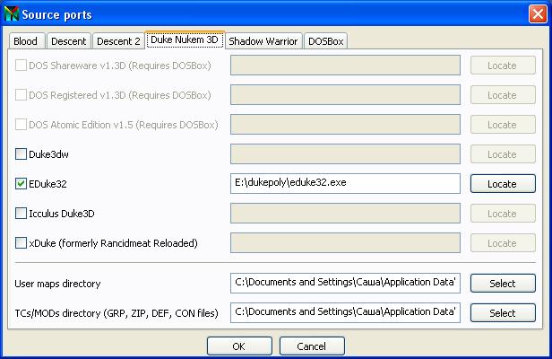Viewport: 552px width, 359px height.
Task: Open the Descent tab
Action: pos(69,41)
